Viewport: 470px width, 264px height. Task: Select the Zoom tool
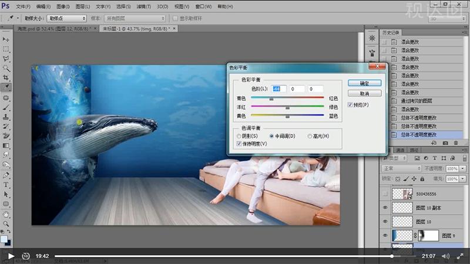coord(6,224)
